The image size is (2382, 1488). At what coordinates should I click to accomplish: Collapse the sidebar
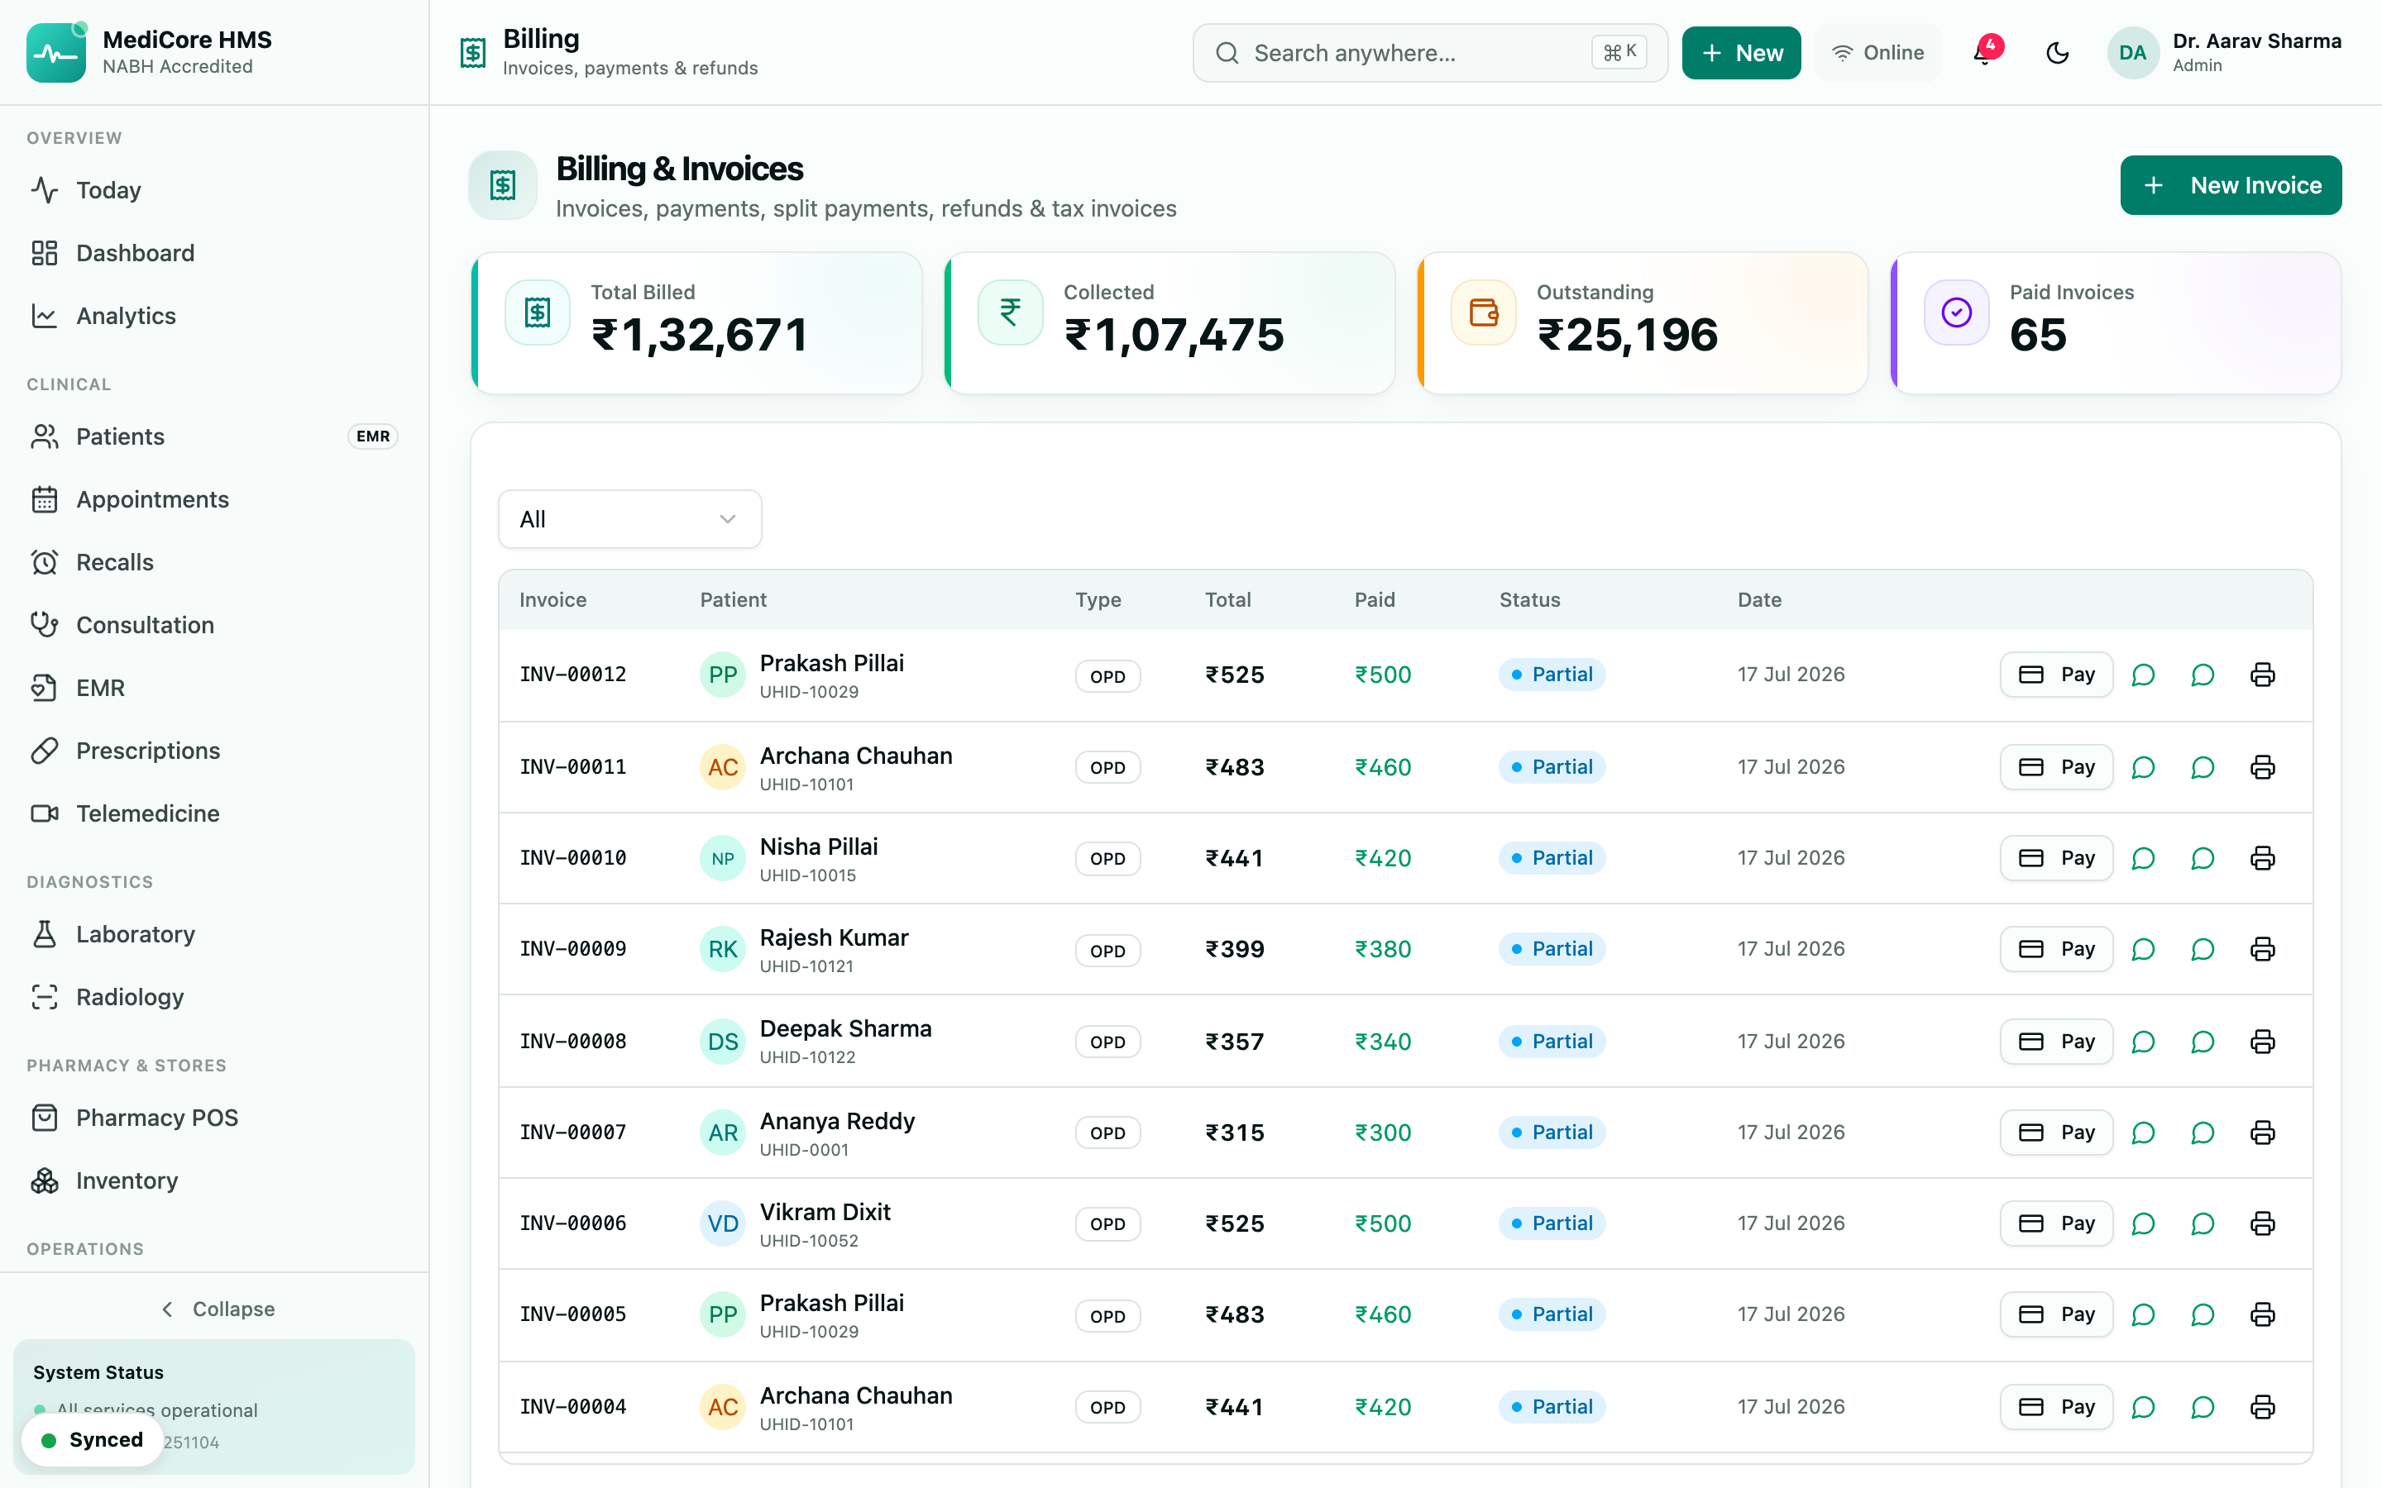pos(216,1309)
